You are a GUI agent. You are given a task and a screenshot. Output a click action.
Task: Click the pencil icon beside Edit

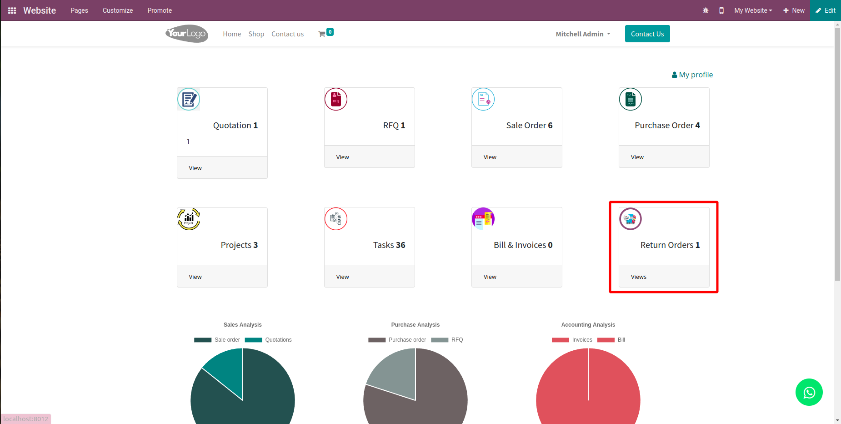coord(818,10)
